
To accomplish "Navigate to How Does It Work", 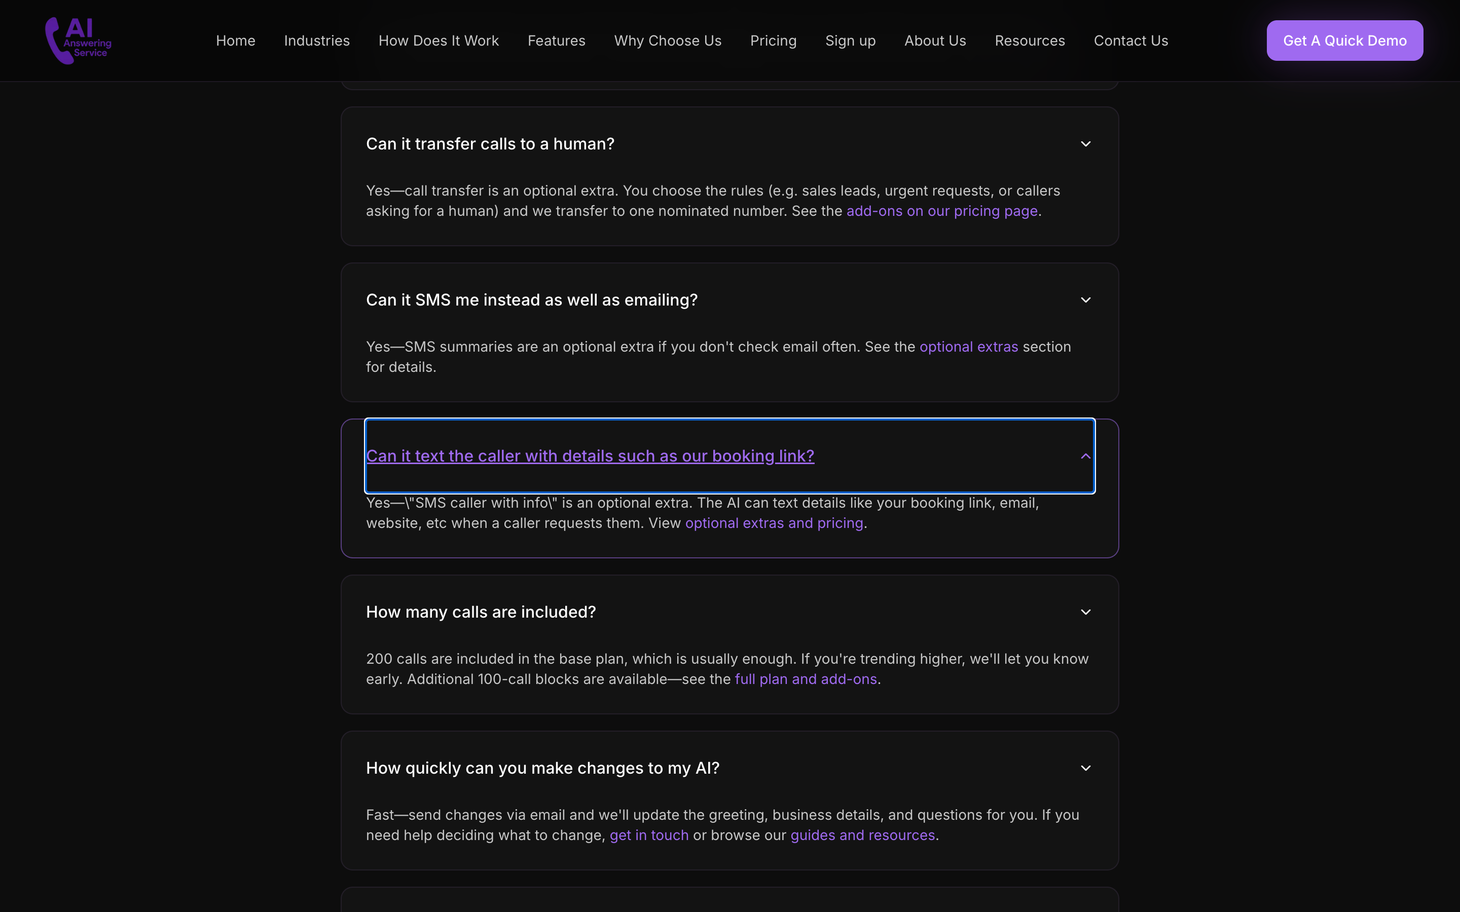I will (439, 40).
